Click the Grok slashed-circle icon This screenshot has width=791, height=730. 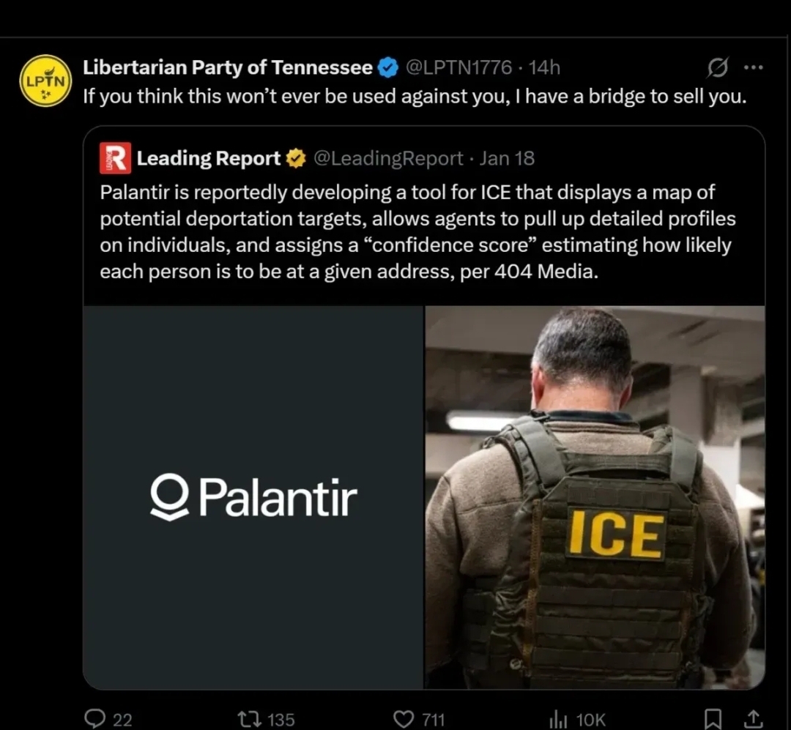[717, 68]
